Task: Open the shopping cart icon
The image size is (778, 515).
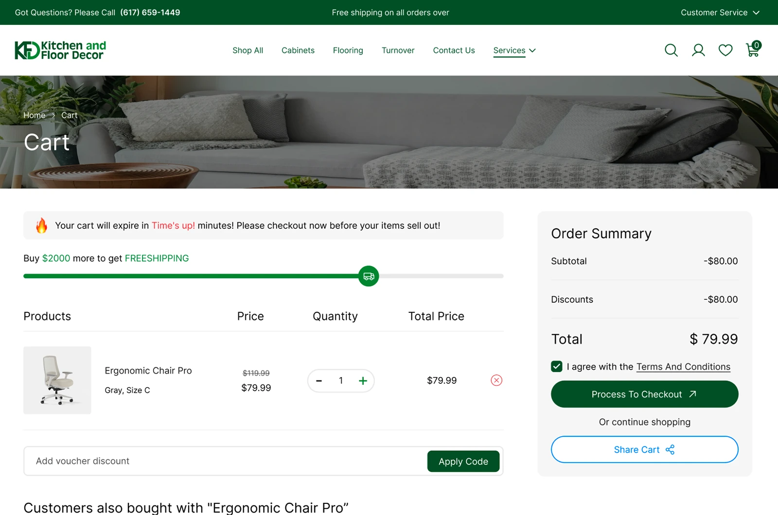Action: (x=753, y=49)
